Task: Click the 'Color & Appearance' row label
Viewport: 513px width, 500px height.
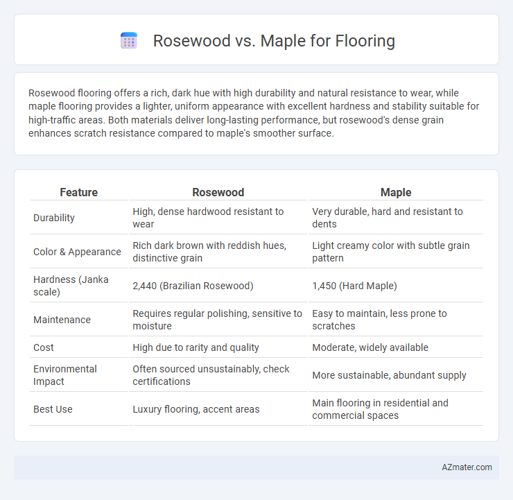Action: 77,252
